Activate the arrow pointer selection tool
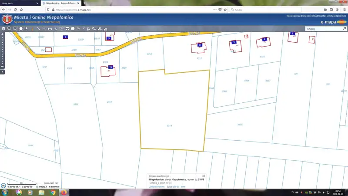The height and width of the screenshot is (196, 348). click(x=27, y=29)
